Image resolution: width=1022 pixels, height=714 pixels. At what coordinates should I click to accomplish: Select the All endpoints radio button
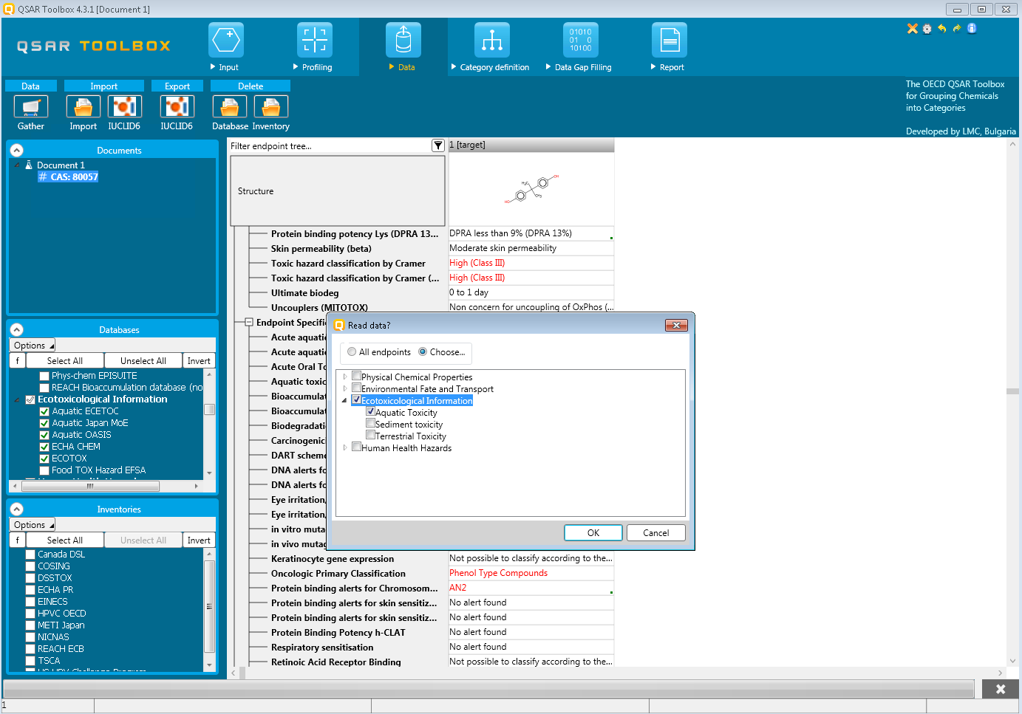pyautogui.click(x=352, y=352)
